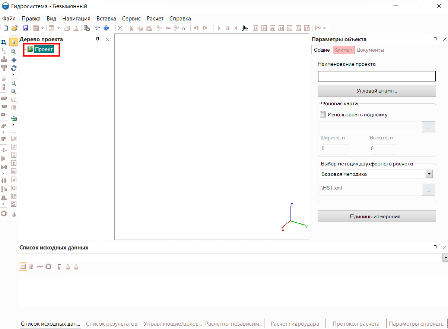Click the 'Наименование проекта' text field
Image resolution: width=448 pixels, height=329 pixels.
click(376, 76)
